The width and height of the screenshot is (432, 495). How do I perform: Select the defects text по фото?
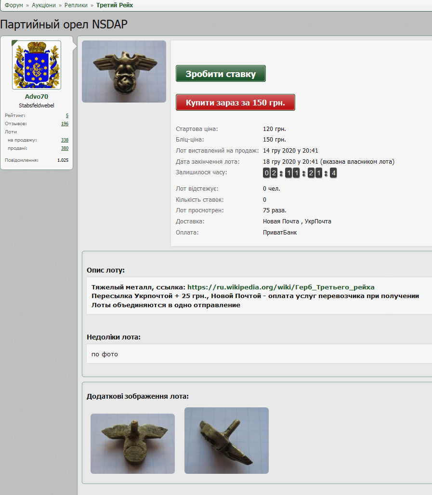point(105,354)
